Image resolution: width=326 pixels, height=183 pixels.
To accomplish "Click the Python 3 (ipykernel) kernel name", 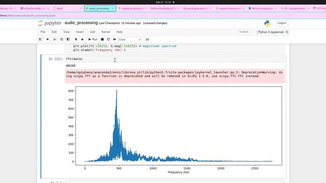I will (x=270, y=32).
